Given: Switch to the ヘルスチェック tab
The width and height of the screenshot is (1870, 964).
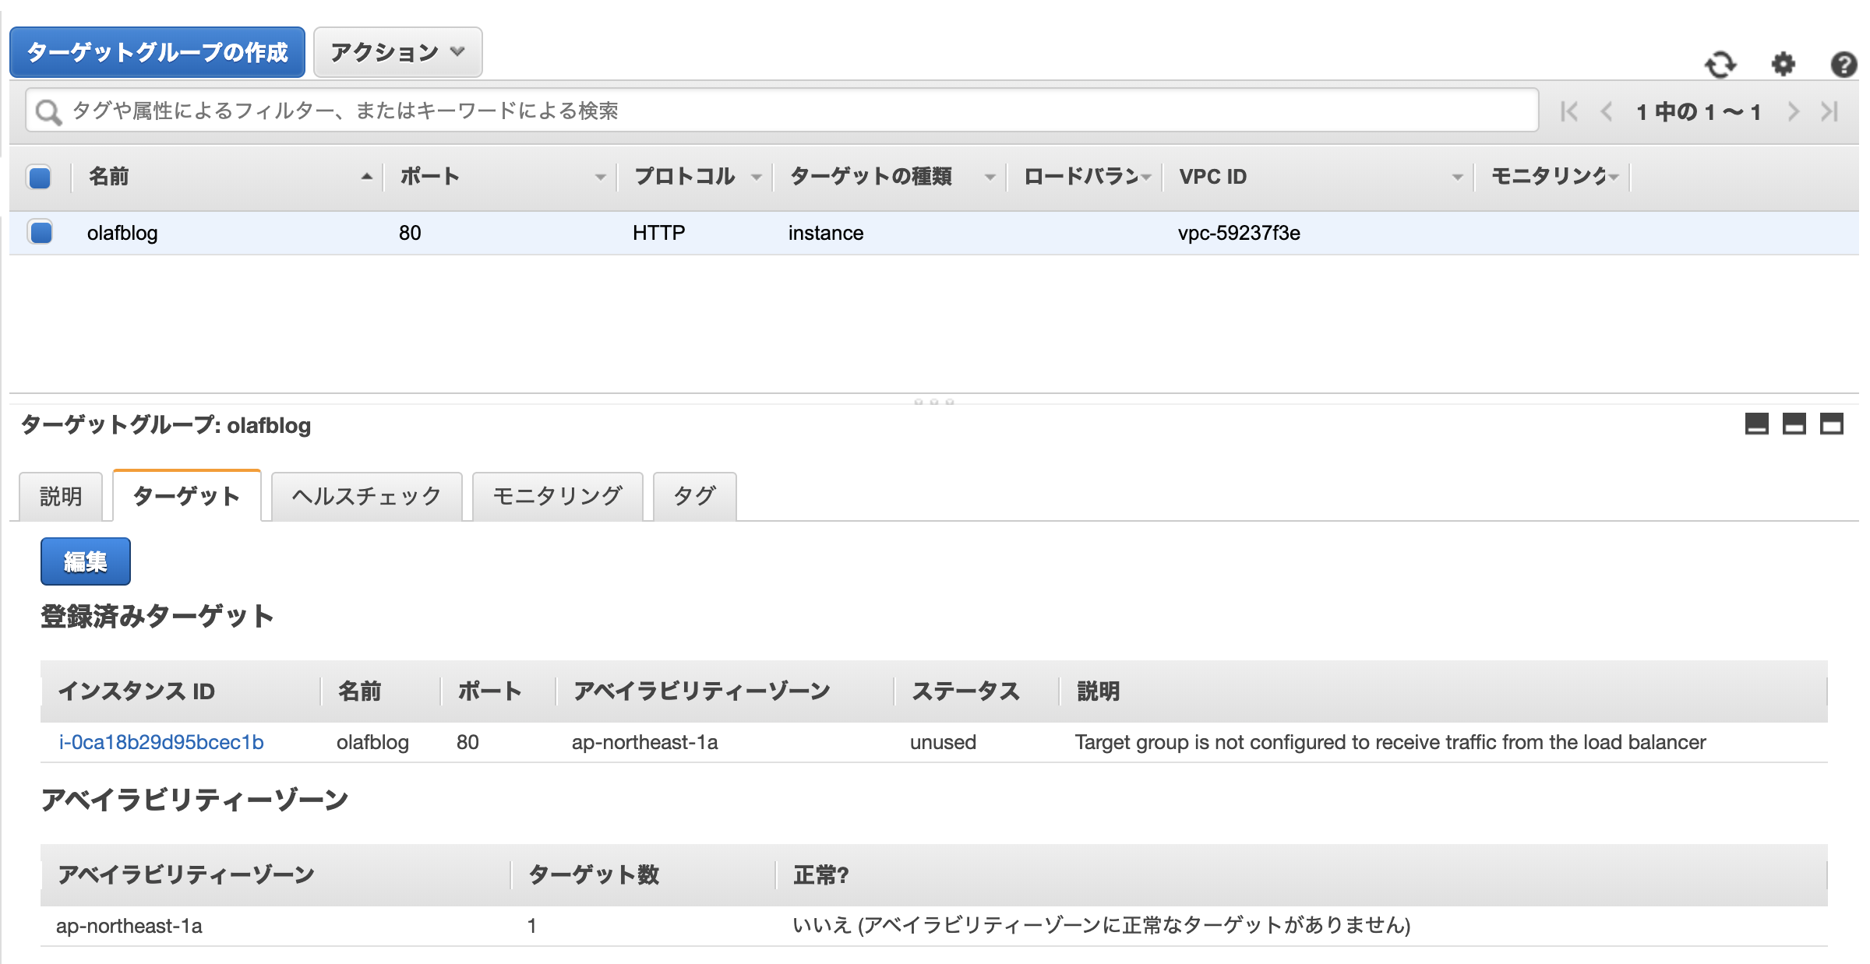Looking at the screenshot, I should [366, 496].
